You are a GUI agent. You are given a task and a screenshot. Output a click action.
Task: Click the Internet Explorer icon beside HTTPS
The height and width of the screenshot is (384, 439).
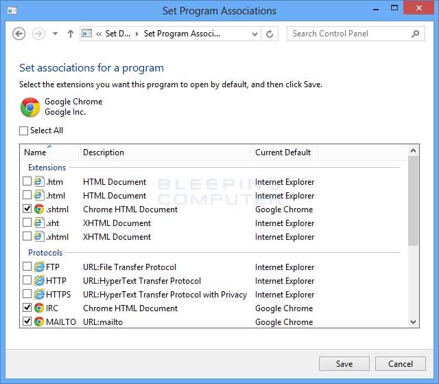pyautogui.click(x=39, y=294)
